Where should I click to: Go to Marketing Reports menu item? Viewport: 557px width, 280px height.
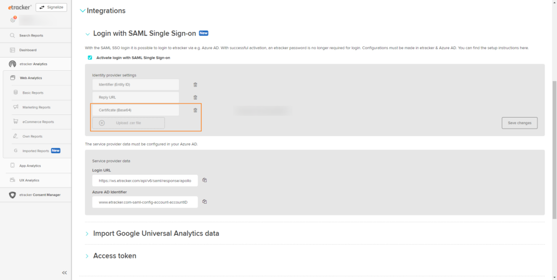[37, 107]
